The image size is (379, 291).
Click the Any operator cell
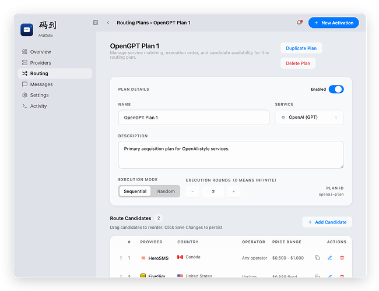click(x=254, y=258)
